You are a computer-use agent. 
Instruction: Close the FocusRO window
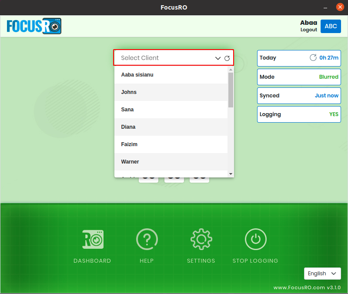(340, 7)
